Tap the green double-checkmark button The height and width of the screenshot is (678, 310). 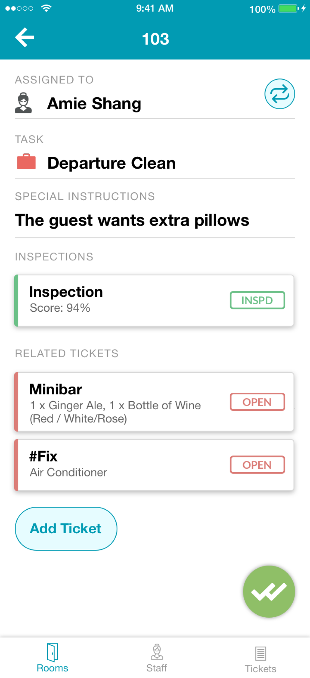(269, 591)
